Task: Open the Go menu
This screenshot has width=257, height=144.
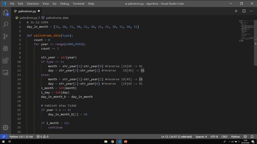Action: 55,4
